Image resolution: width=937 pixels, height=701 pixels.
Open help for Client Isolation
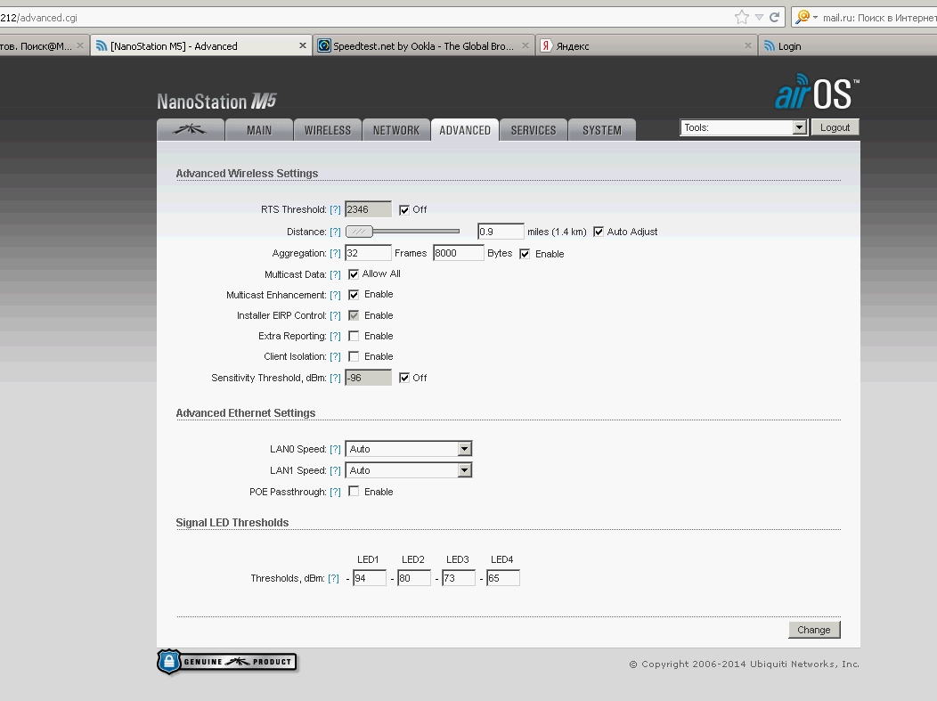(335, 357)
